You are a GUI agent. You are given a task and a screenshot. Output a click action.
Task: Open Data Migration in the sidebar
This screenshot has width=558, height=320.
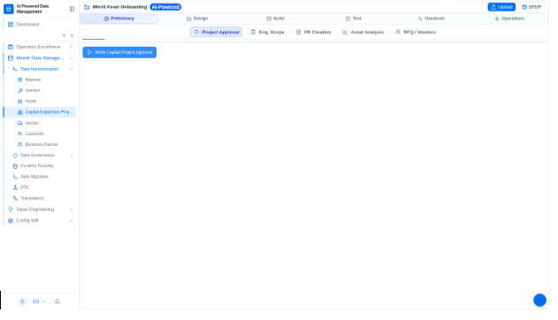pos(40,177)
